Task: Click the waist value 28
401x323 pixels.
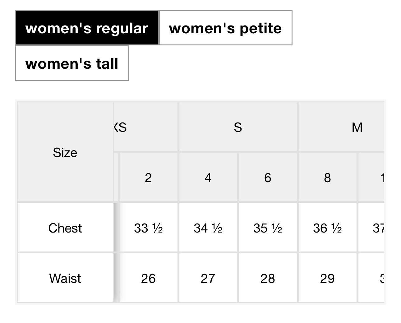Action: tap(268, 278)
